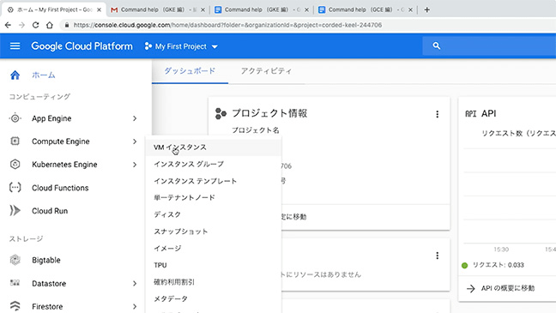Click the Compute Engine chip icon
The image size is (556, 313).
(x=15, y=141)
